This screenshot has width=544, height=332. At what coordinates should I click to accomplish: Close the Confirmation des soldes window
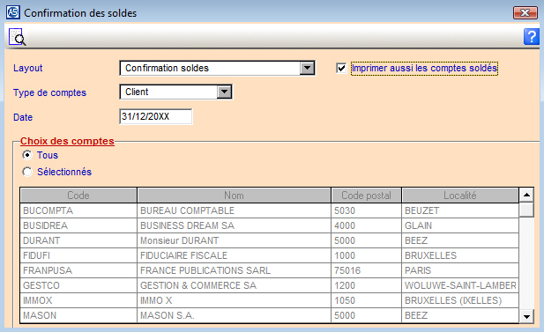[525, 13]
